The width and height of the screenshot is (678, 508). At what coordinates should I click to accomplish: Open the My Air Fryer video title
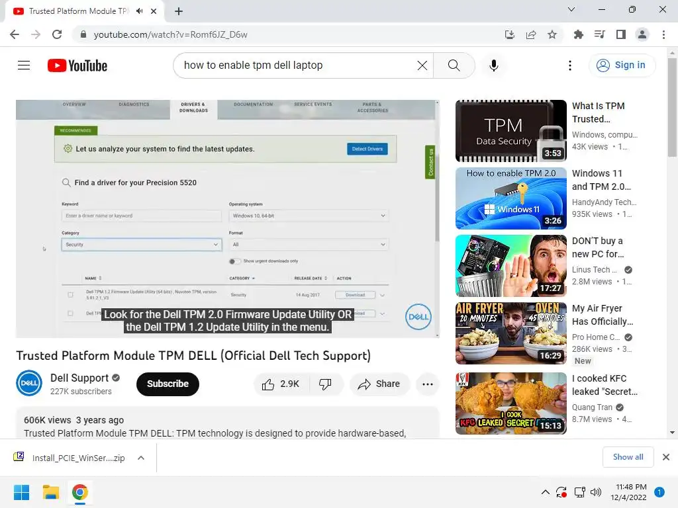603,315
